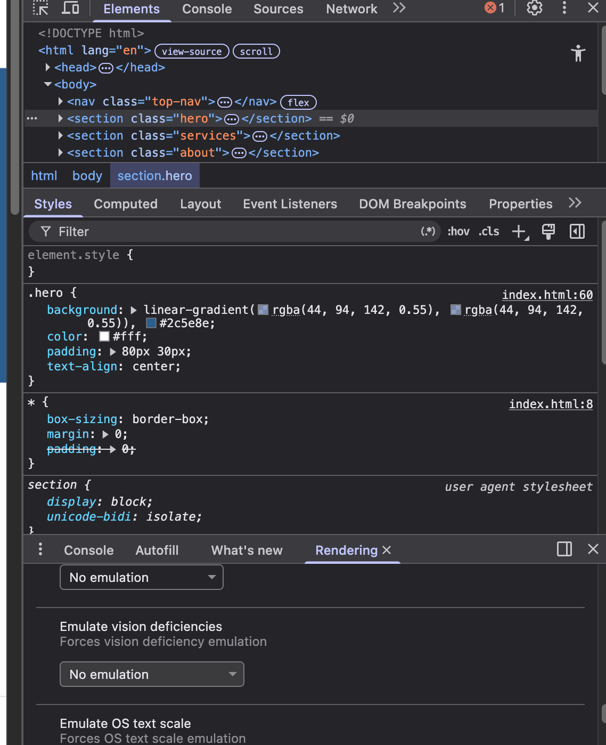Toggle .cls element classes panel
606x745 pixels.
(489, 231)
